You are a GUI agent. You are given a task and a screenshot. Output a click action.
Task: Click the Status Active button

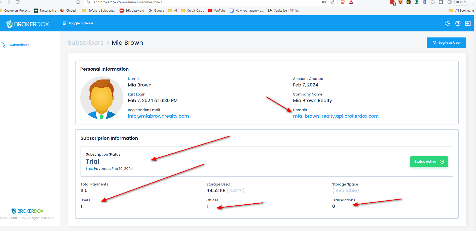429,162
